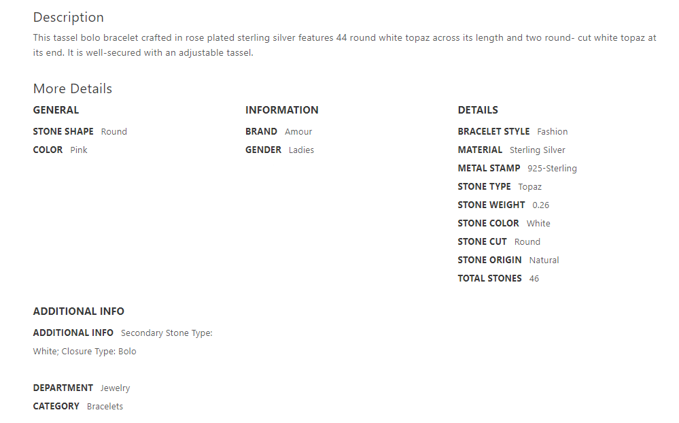
Task: Click the TOTAL STONES value 46
Action: [x=534, y=279]
